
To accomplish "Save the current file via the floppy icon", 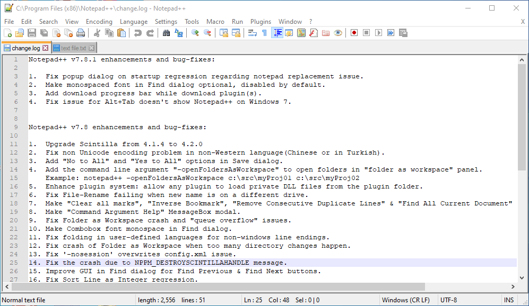I will point(32,33).
